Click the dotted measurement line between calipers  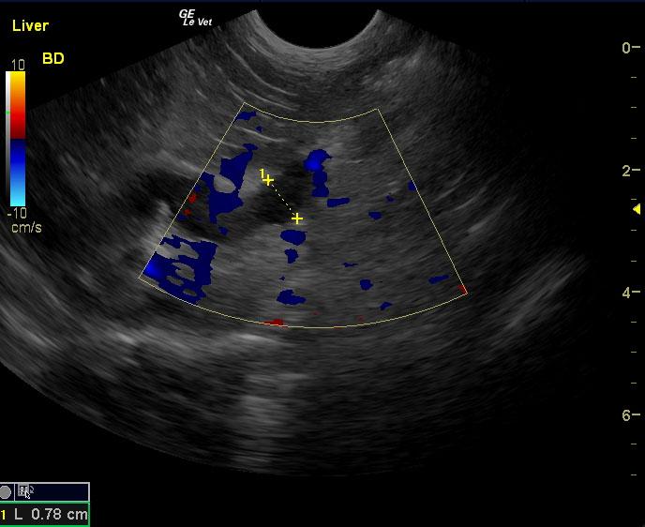point(283,199)
